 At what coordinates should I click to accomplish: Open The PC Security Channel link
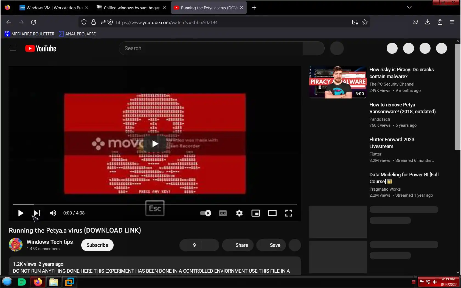click(392, 84)
